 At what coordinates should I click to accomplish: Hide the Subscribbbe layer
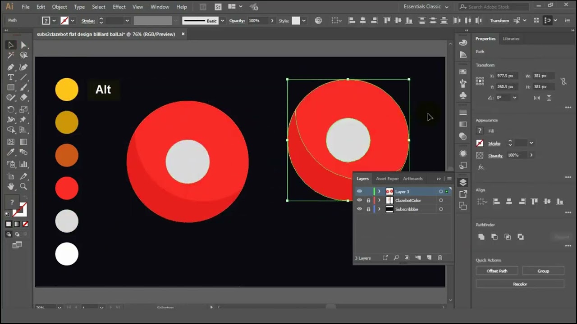coord(359,209)
